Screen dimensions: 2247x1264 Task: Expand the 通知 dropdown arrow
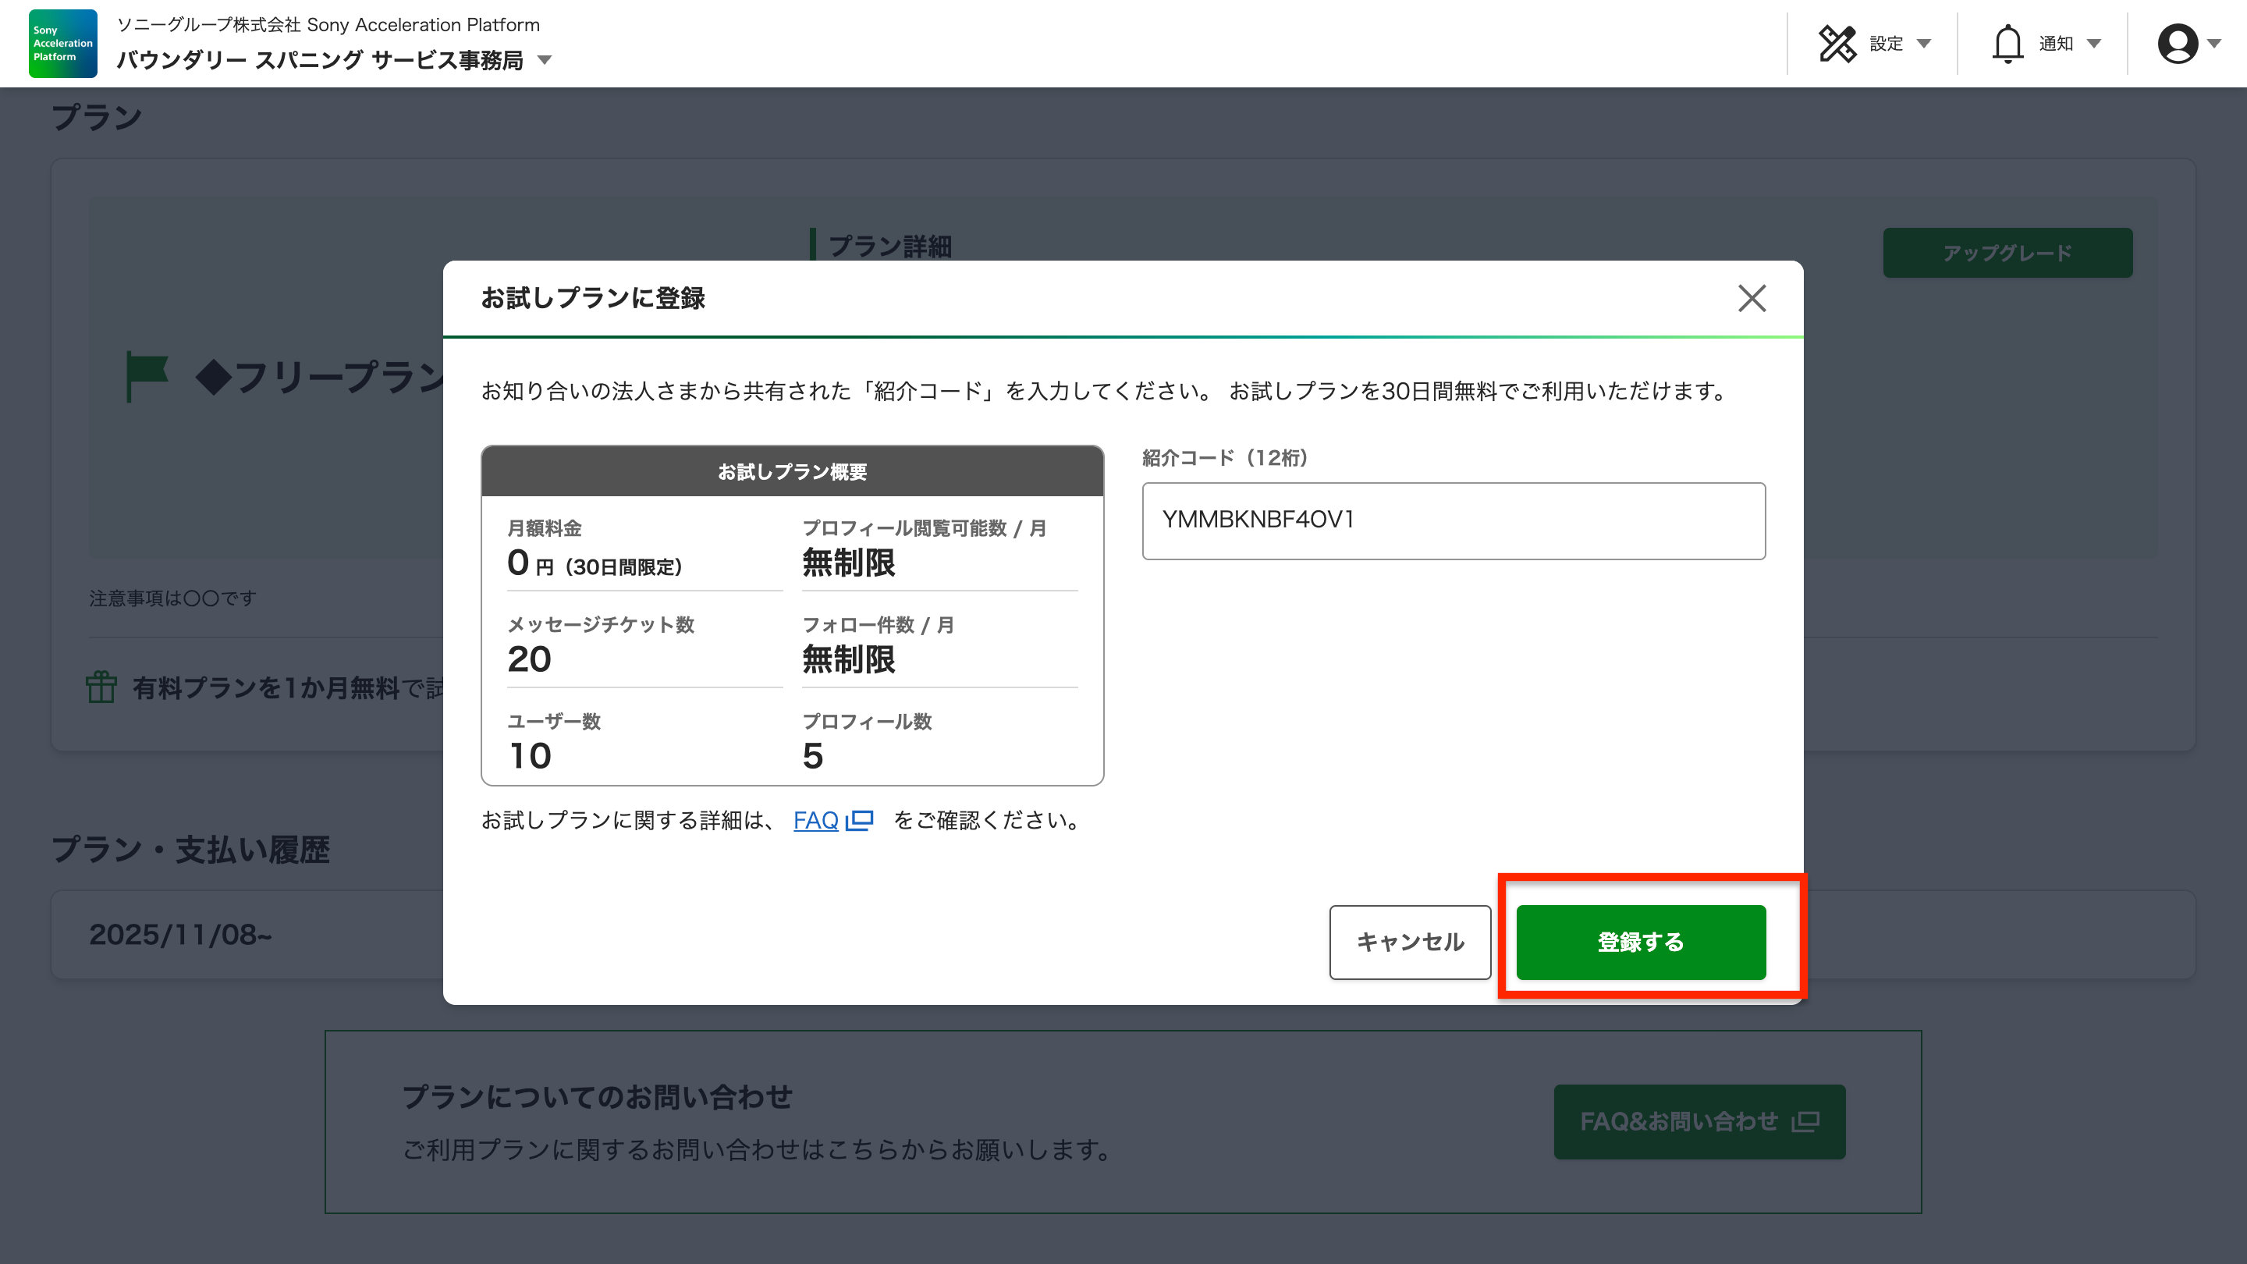pos(2093,44)
